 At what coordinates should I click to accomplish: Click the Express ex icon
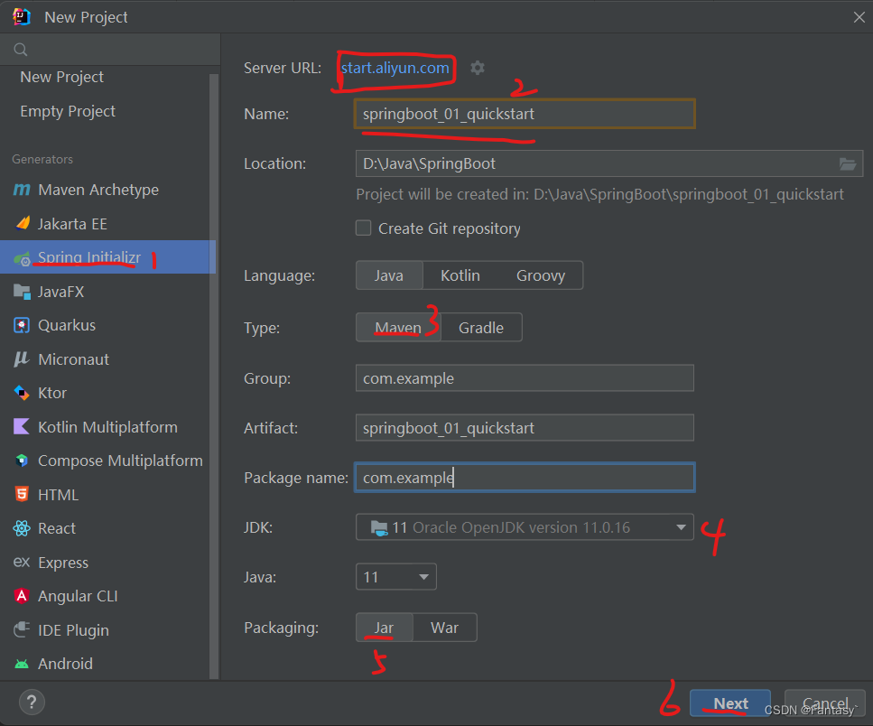coord(21,563)
